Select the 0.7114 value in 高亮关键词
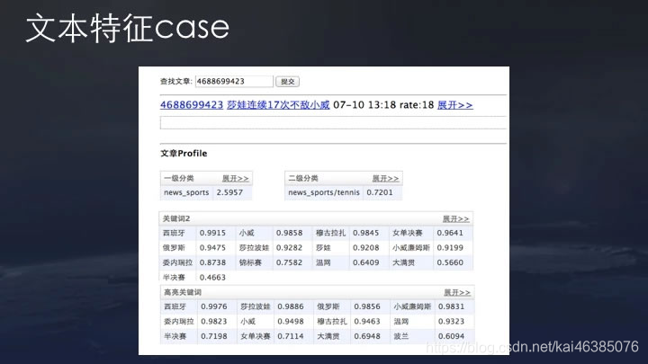This screenshot has height=364, width=648. (x=291, y=336)
